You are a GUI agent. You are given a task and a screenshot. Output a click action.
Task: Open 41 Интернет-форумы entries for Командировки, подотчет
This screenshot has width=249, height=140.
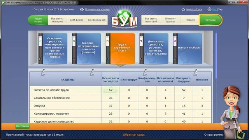(x=184, y=114)
